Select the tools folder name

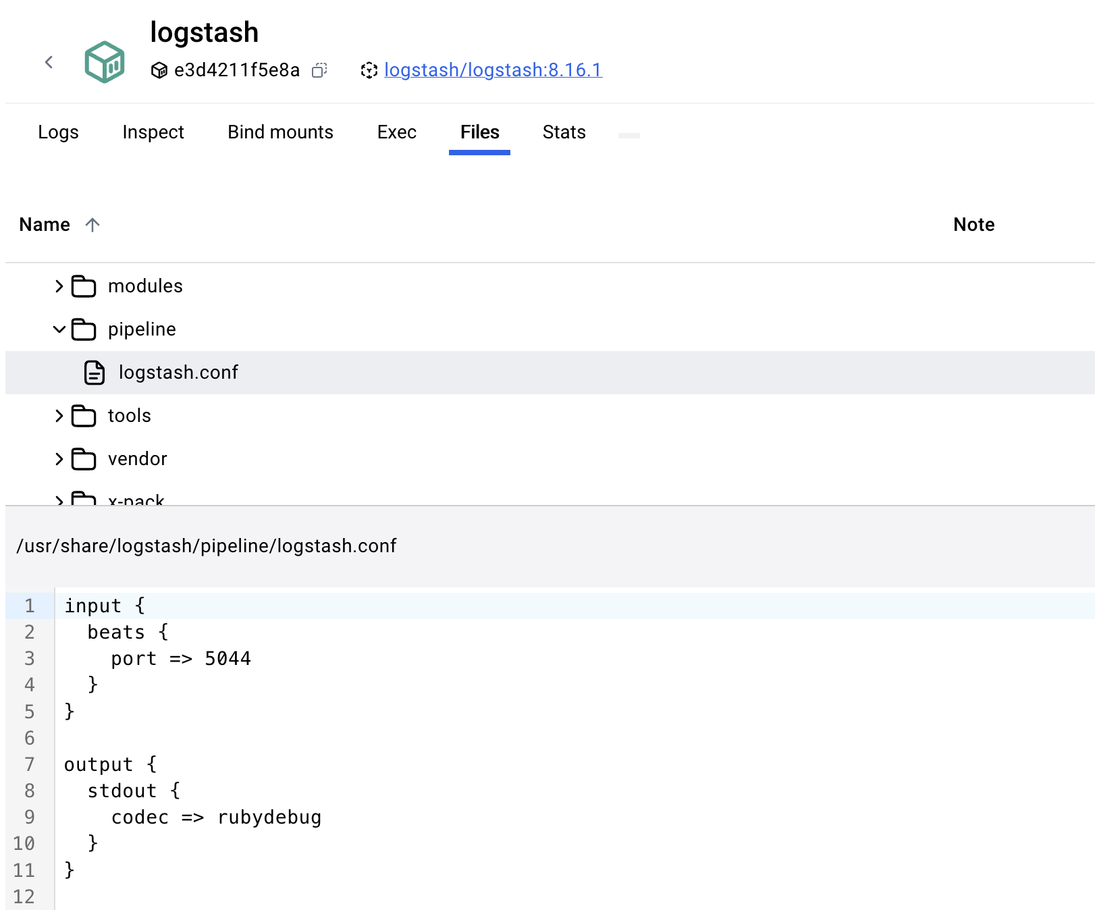point(130,416)
